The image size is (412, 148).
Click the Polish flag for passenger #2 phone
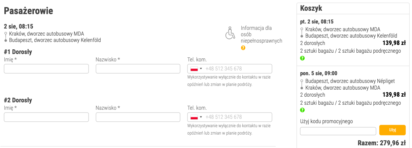tap(194, 117)
